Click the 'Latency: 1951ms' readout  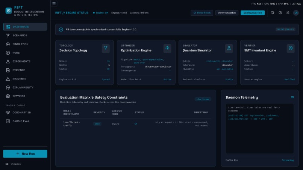[139, 13]
